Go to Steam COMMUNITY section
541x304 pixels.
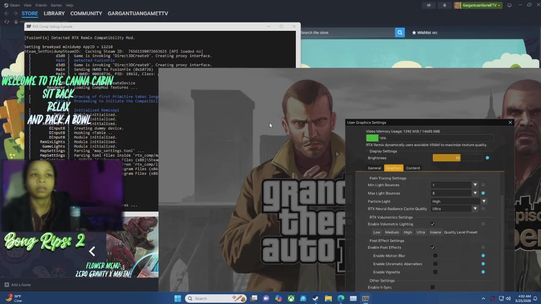(x=86, y=14)
